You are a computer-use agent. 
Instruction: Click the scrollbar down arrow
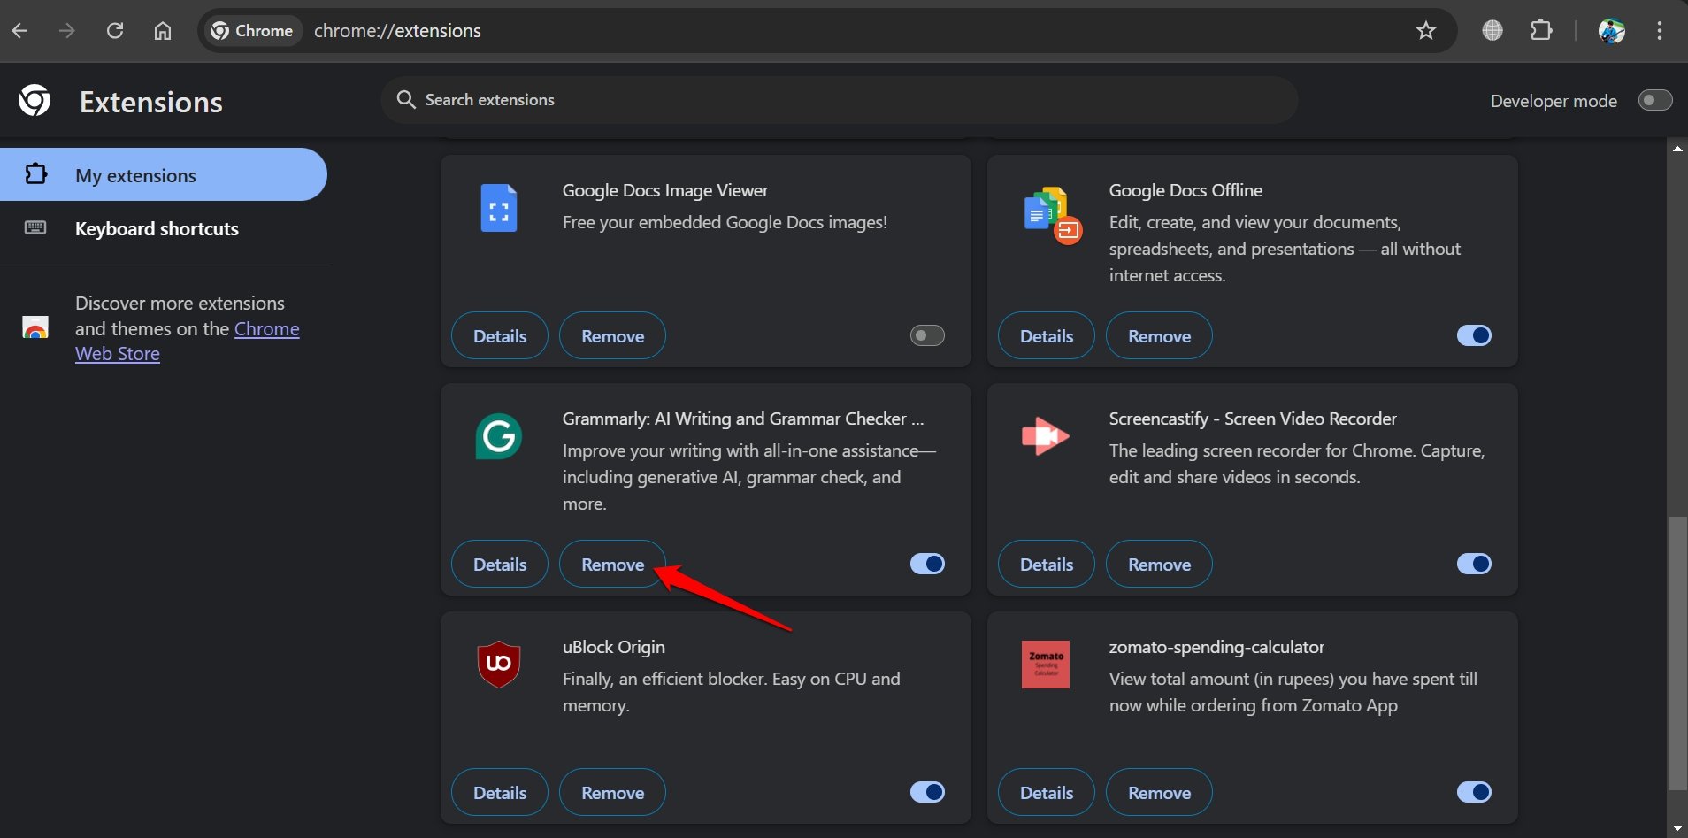[1677, 828]
